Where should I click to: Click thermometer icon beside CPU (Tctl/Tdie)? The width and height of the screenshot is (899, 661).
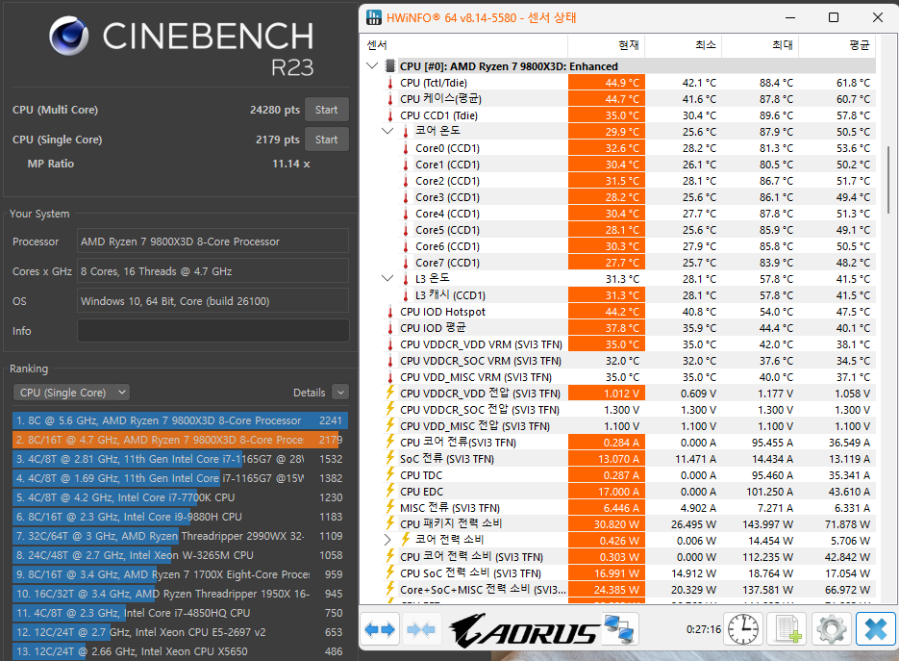point(390,83)
